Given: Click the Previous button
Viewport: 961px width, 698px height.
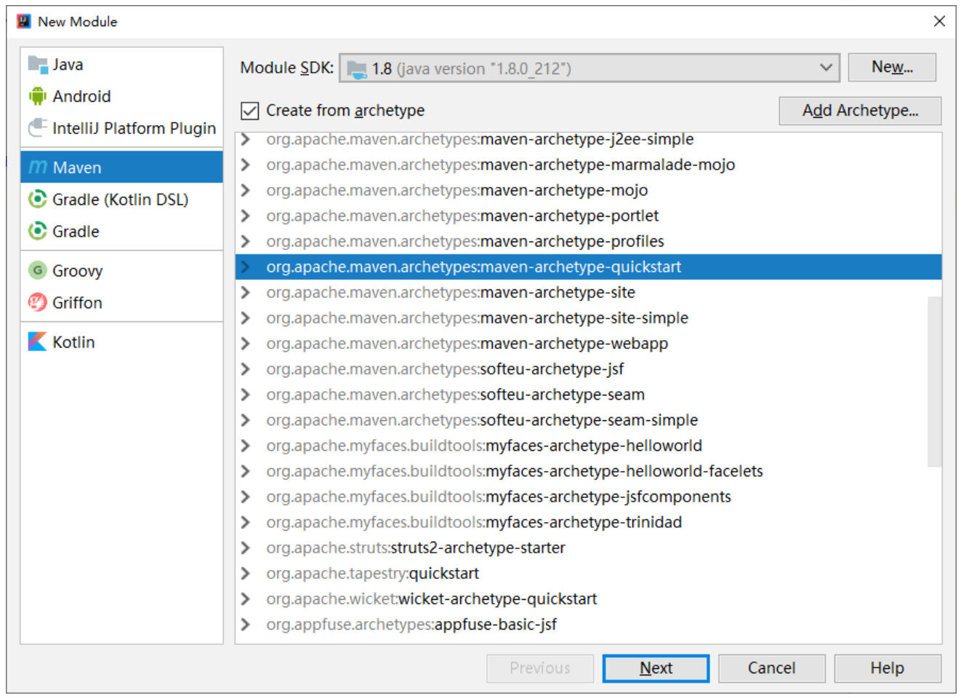Looking at the screenshot, I should pos(540,668).
